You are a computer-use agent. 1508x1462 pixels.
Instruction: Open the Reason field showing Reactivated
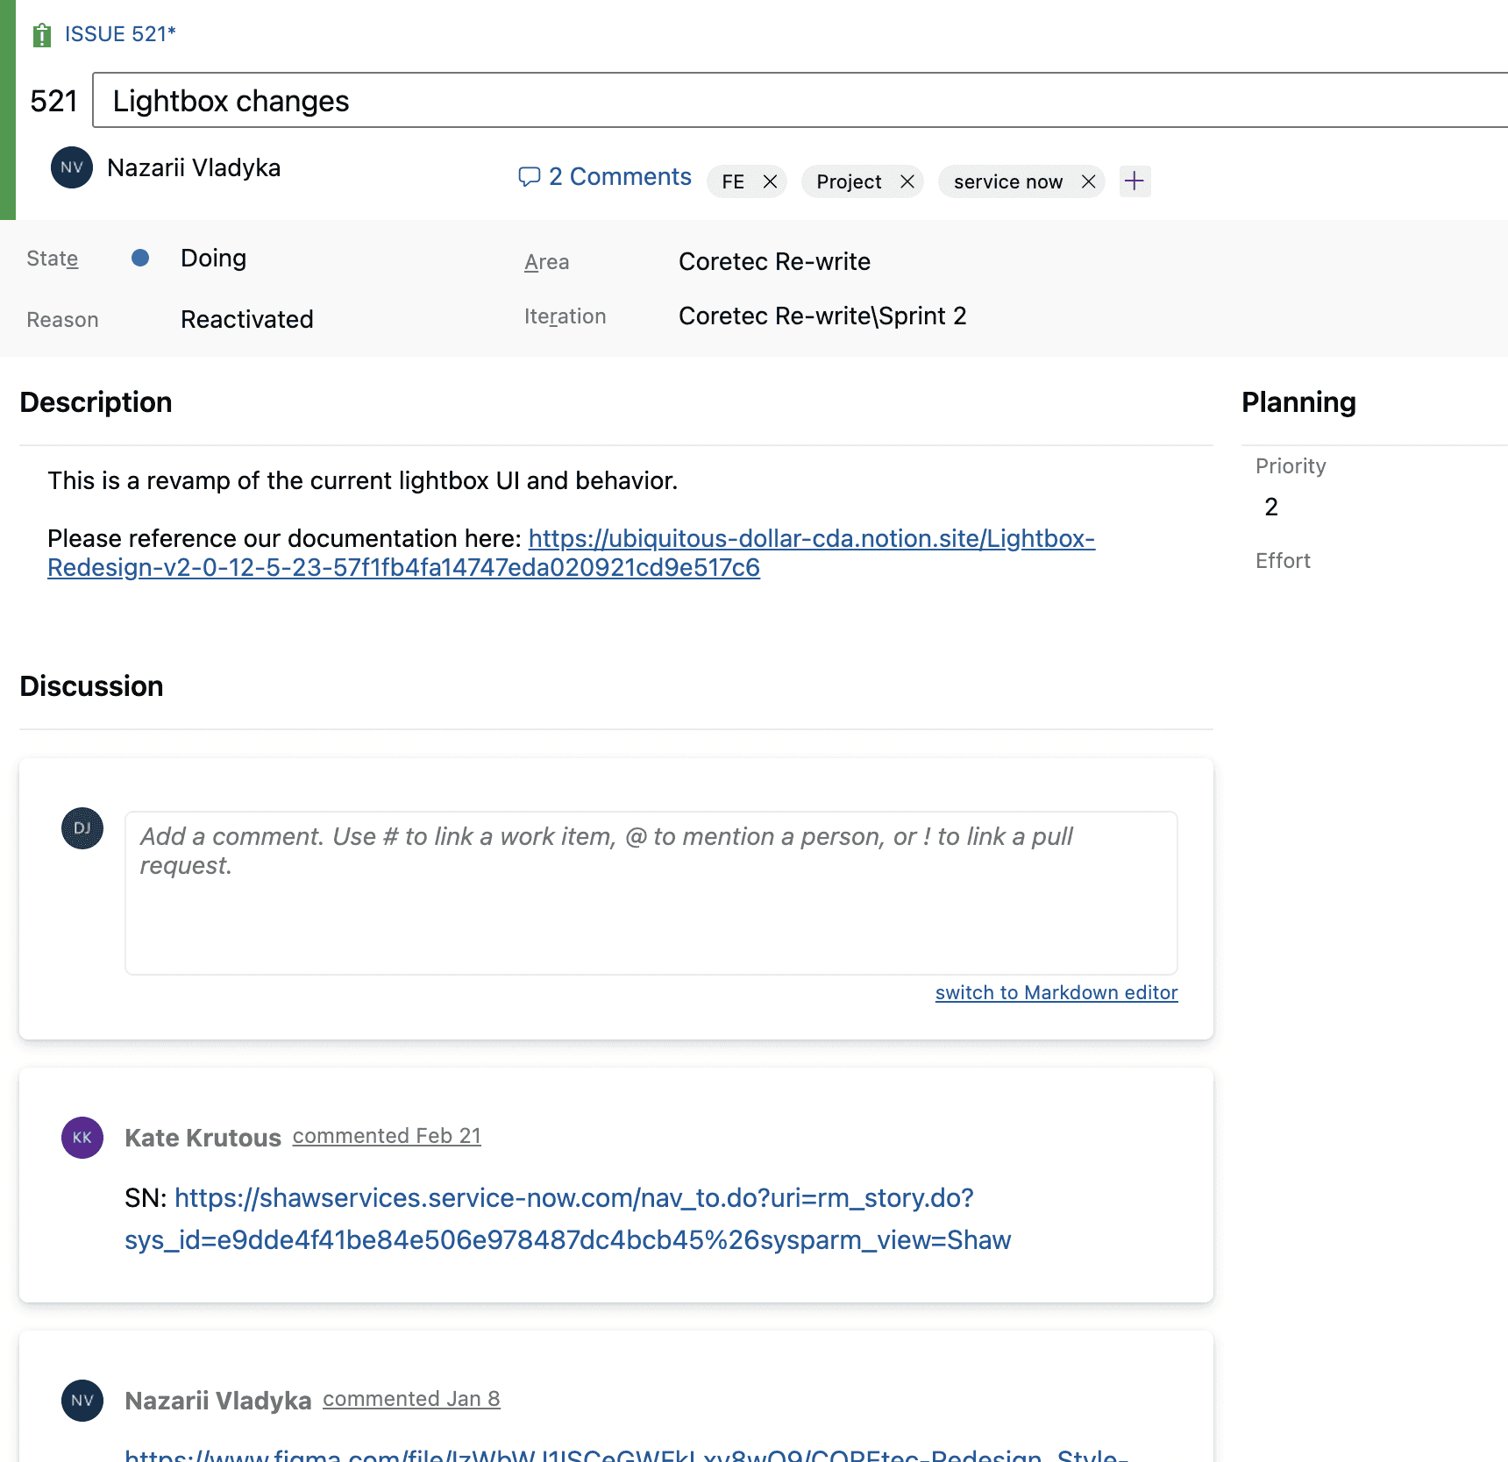click(247, 319)
